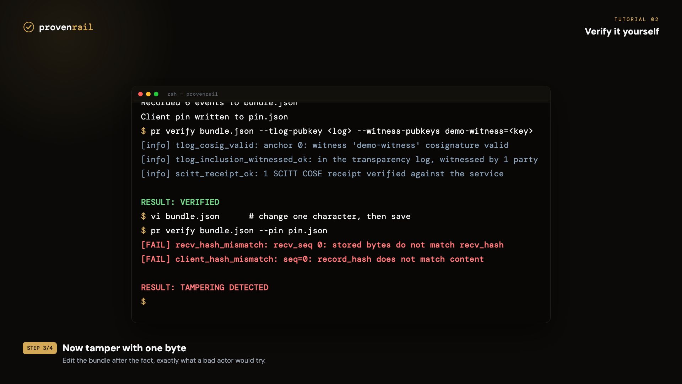Image resolution: width=682 pixels, height=384 pixels.
Task: Click the tlog_inclusion_witnessed_ok info line
Action: pyautogui.click(x=339, y=160)
